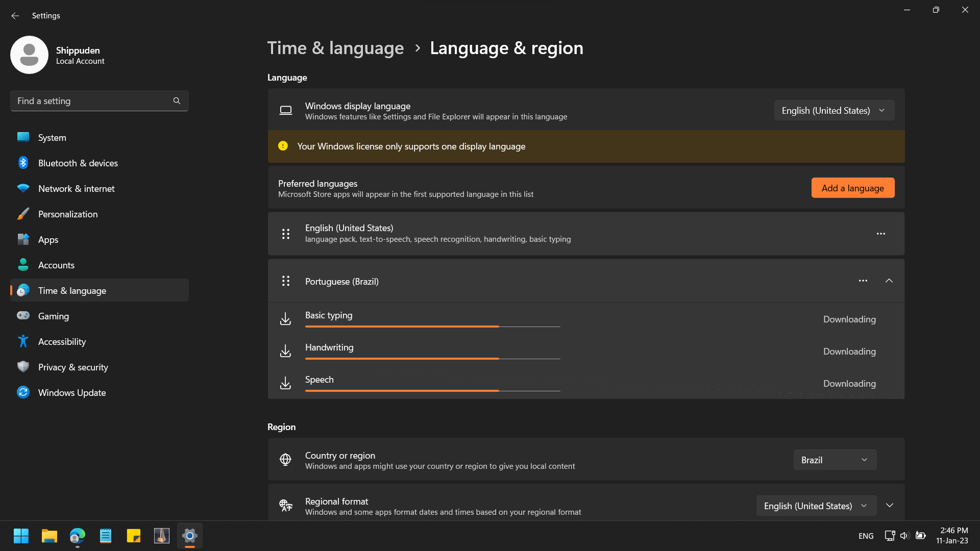The image size is (980, 551).
Task: Click the Add a language button
Action: [x=852, y=188]
